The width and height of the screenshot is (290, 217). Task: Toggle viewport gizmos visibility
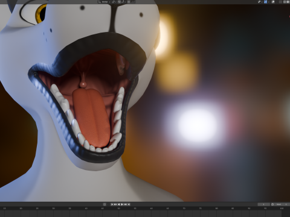pos(265,2)
